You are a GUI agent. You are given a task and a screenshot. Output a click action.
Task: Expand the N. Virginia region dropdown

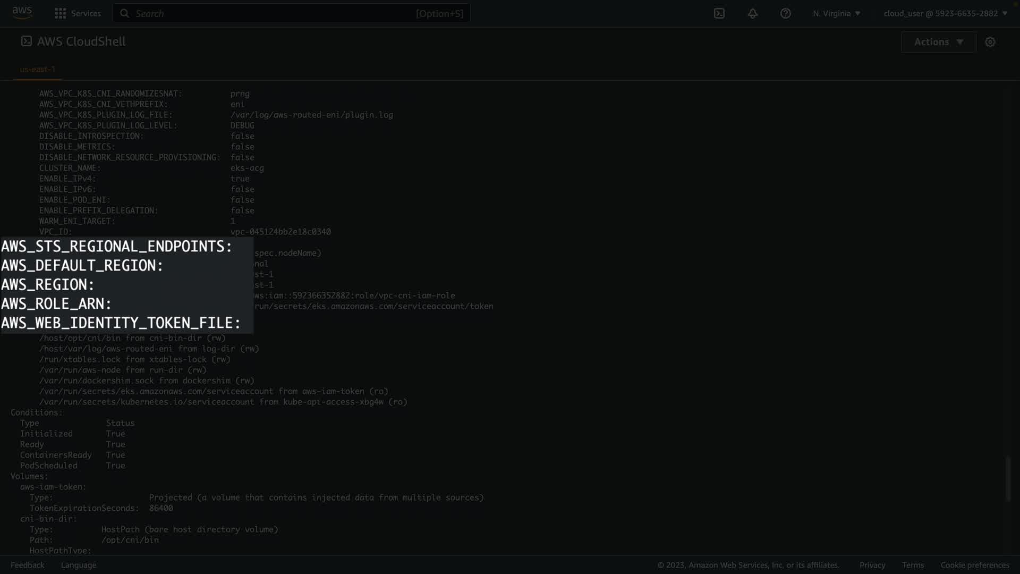[x=836, y=13]
